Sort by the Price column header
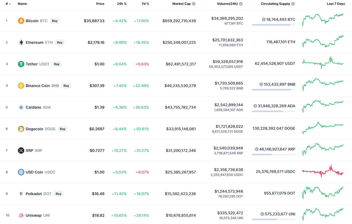Viewport: 352px width, 224px height. click(100, 4)
